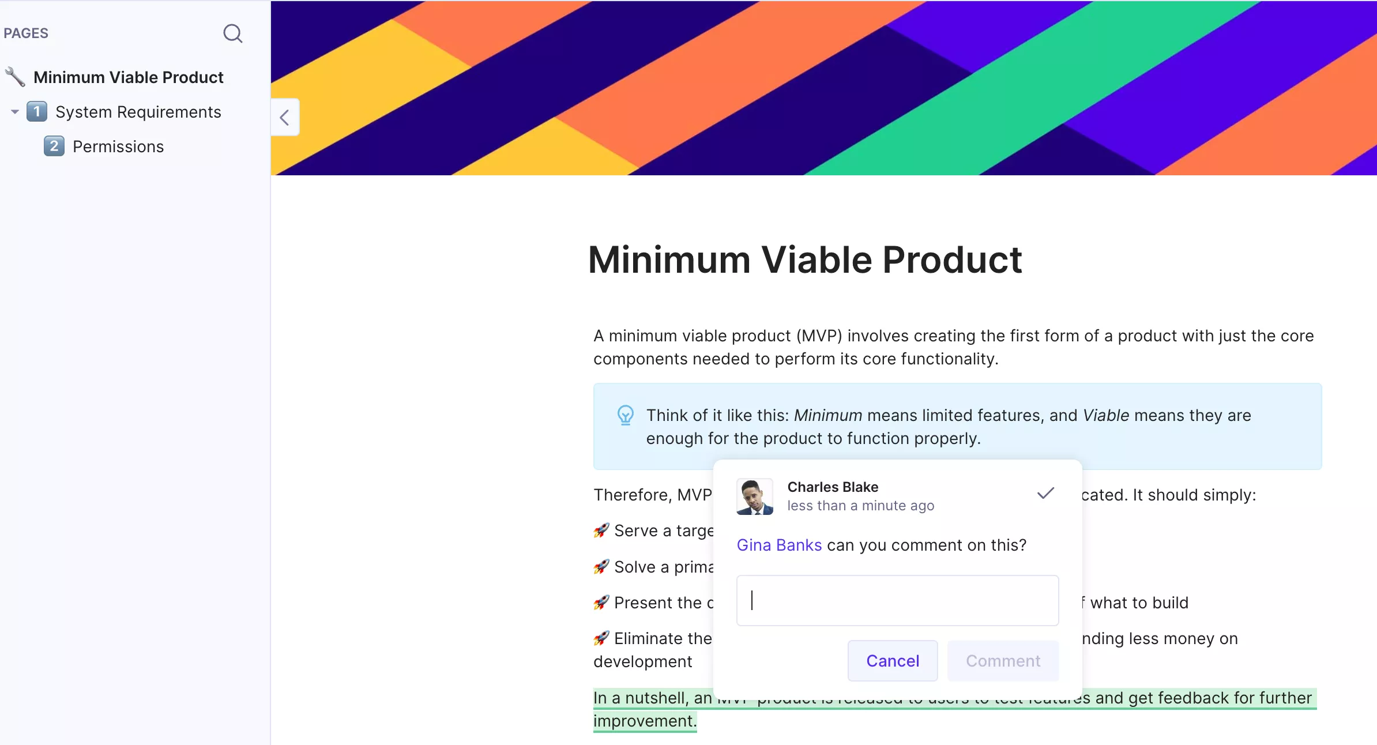Viewport: 1377px width, 745px height.
Task: Click the wrench icon beside Minimum Viable Product
Action: (x=15, y=77)
